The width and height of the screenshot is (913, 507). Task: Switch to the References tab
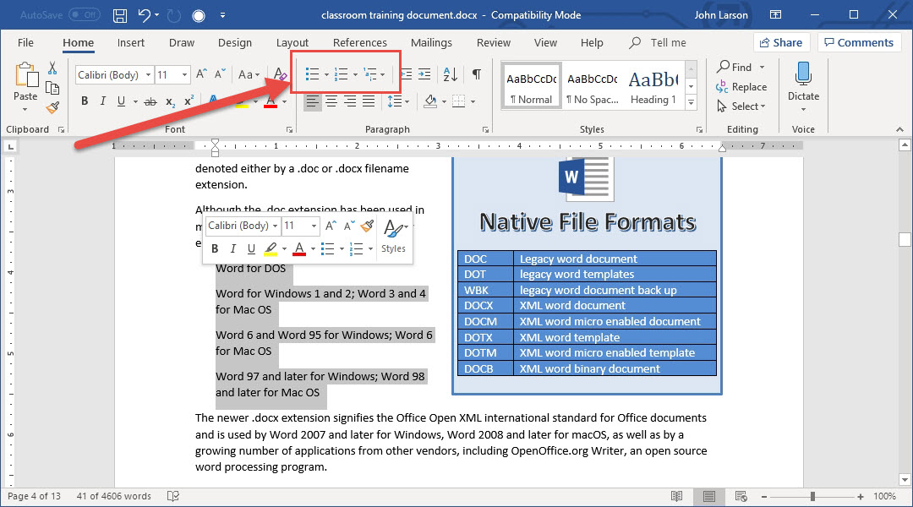point(359,43)
